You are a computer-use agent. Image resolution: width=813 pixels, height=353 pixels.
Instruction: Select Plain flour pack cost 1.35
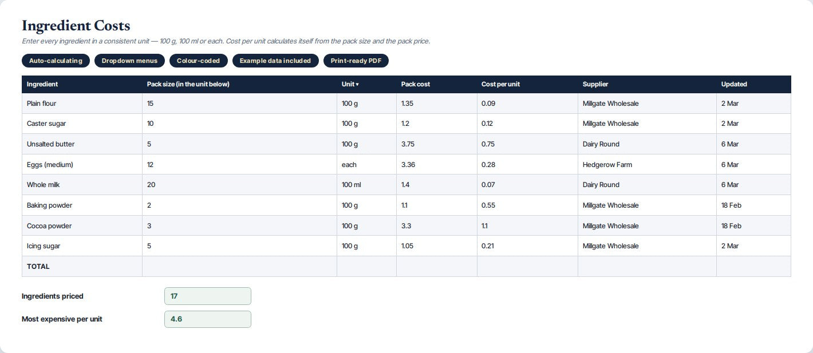tap(436, 104)
